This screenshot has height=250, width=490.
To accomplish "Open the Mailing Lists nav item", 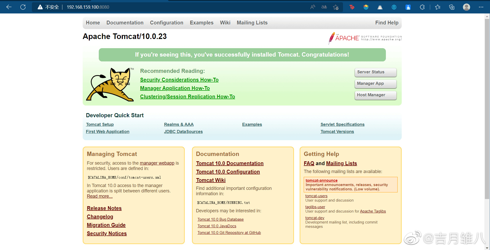I will tap(252, 23).
